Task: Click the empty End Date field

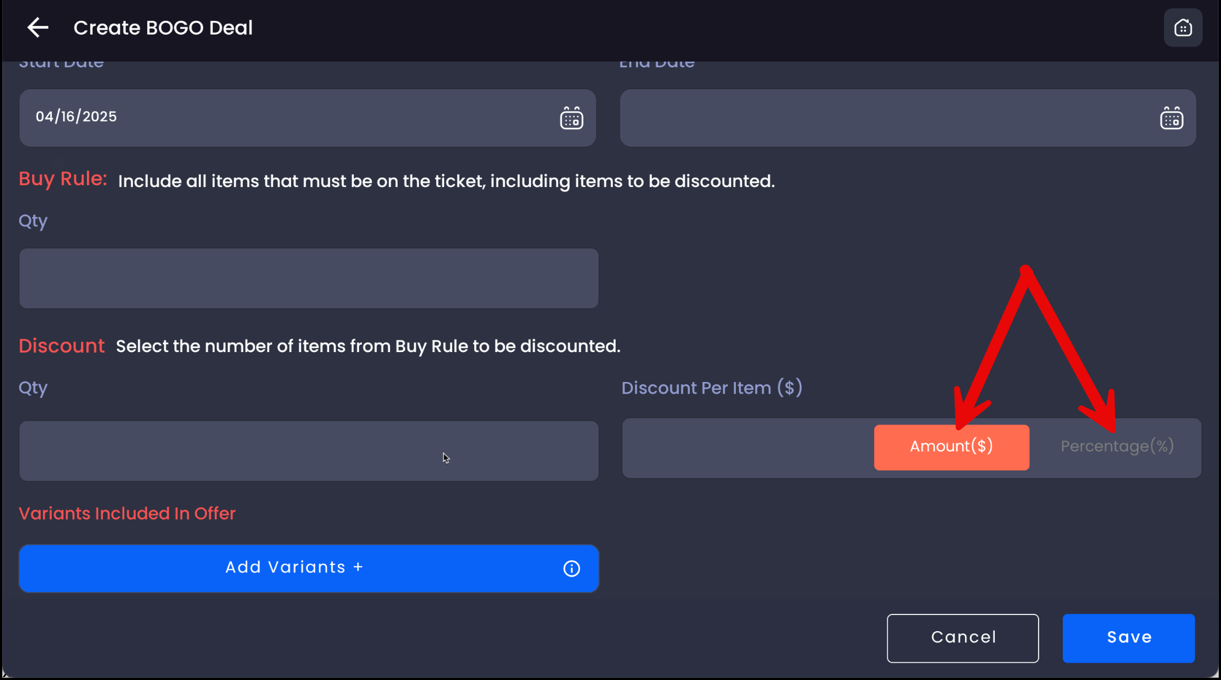Action: (886, 117)
